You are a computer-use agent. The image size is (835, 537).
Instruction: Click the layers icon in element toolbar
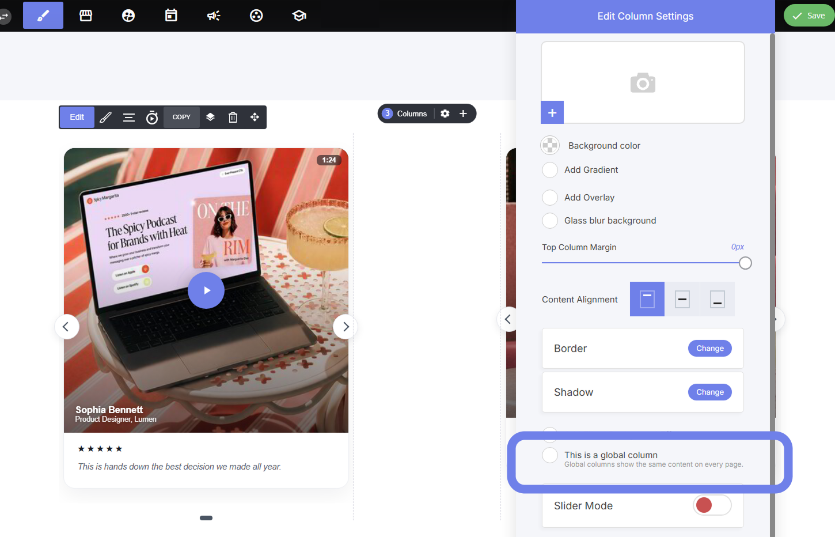click(210, 117)
